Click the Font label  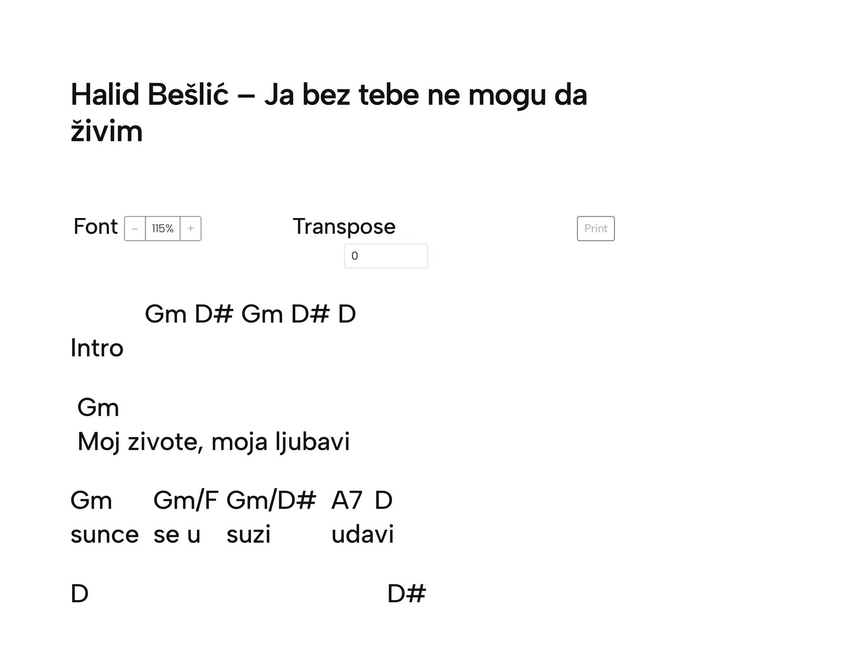(x=95, y=227)
